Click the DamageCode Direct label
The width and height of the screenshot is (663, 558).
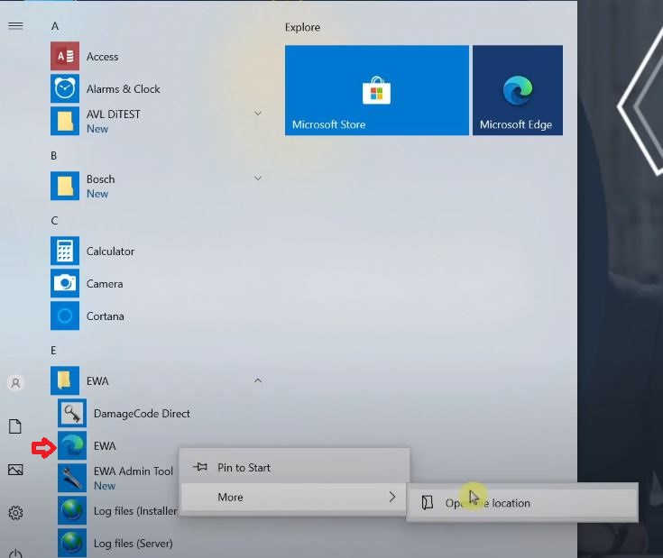pos(142,414)
